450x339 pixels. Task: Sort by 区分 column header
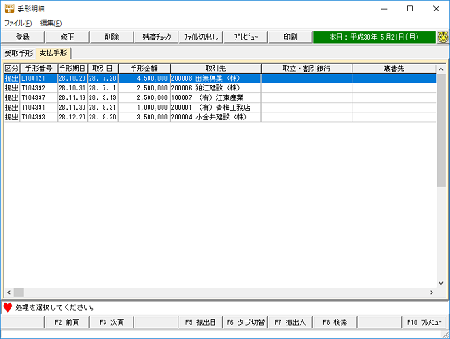coord(11,69)
